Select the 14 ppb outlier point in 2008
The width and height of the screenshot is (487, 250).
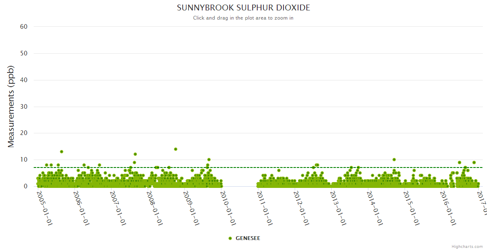pyautogui.click(x=176, y=149)
